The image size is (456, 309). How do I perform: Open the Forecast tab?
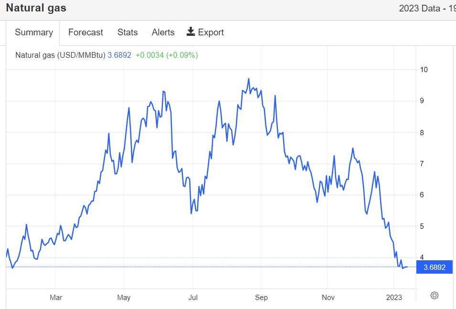tap(85, 32)
